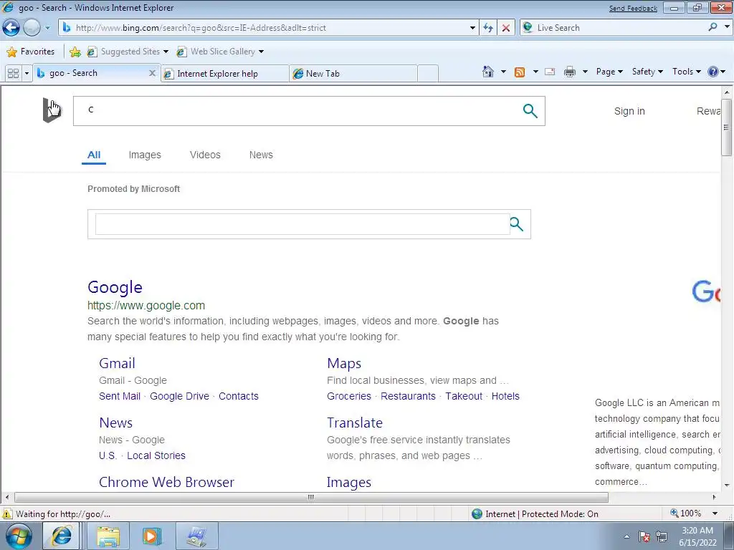
Task: Open the Google result title link
Action: click(115, 287)
